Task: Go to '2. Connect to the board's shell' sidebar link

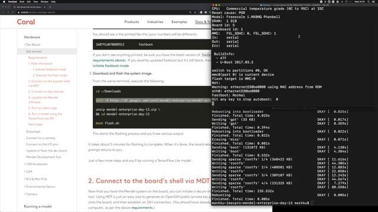Action: (x=49, y=84)
